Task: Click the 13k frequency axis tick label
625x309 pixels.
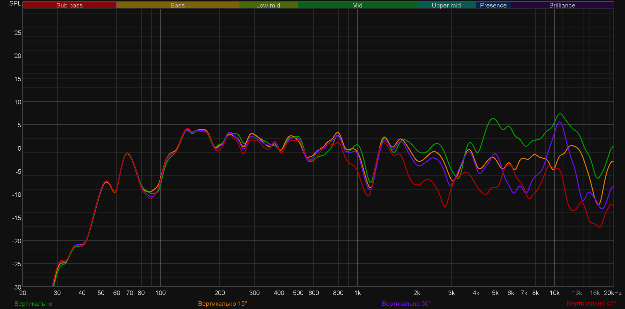Action: (x=577, y=293)
